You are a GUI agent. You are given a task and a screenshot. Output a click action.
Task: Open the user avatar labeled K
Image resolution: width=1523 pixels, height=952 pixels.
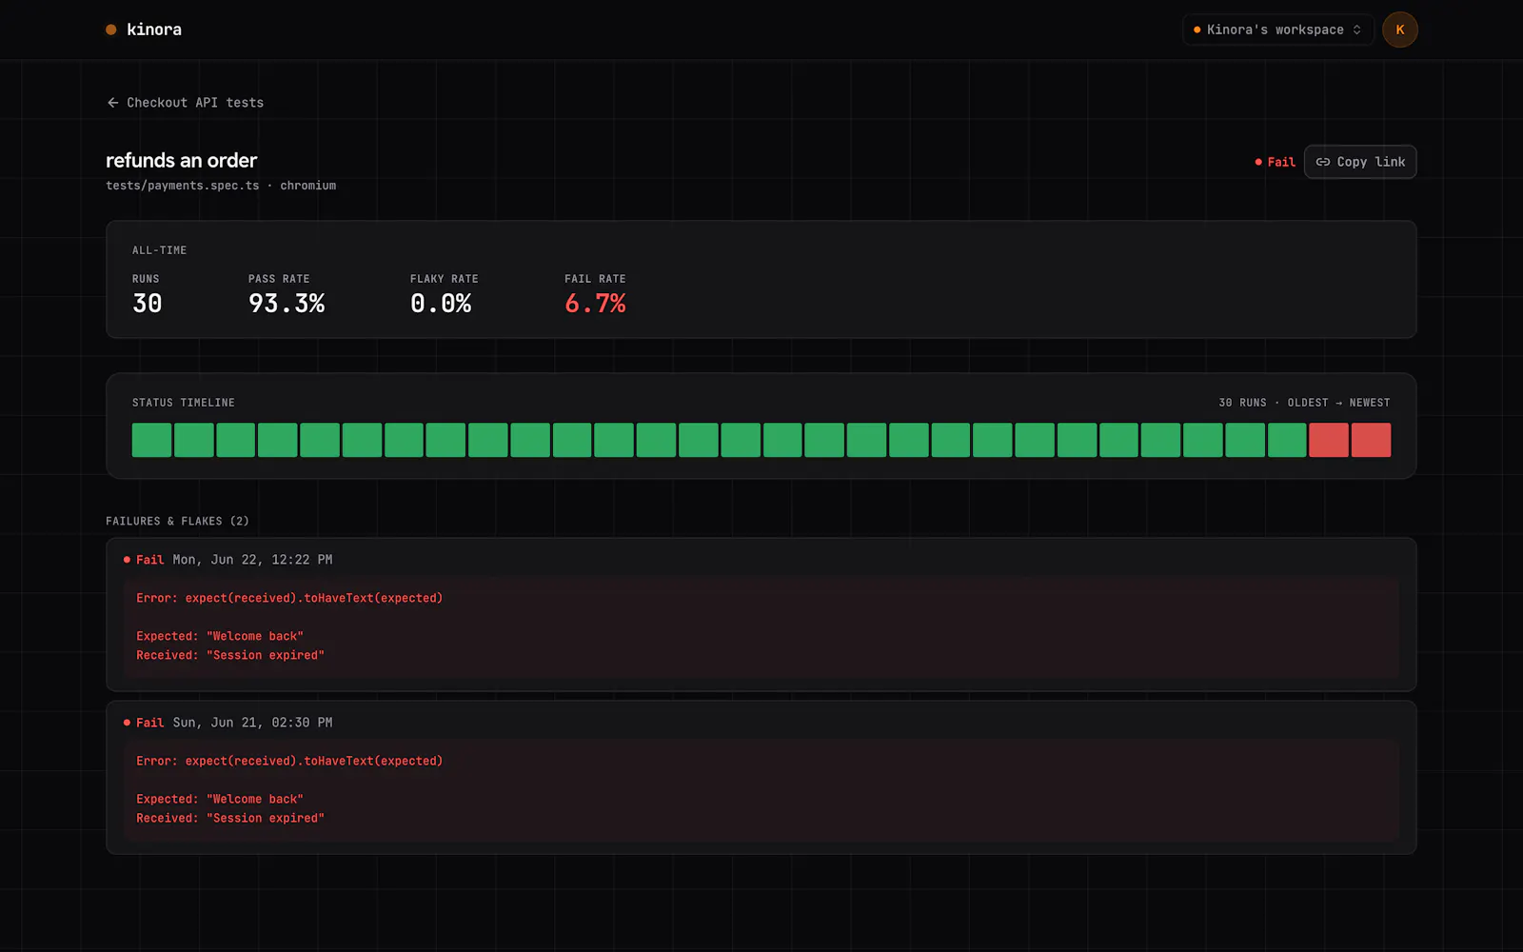coord(1399,30)
